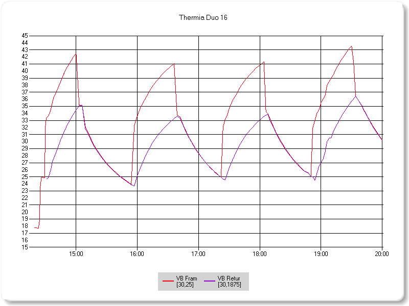Click the 25 value on temperature axis
The width and height of the screenshot is (409, 306).
click(x=25, y=177)
